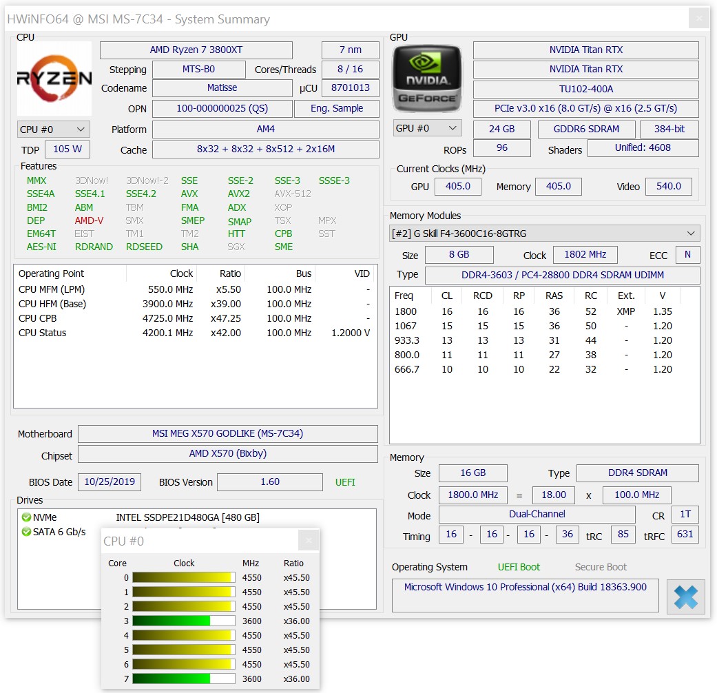Click the 24 GB GPU memory field
The height and width of the screenshot is (693, 717).
point(501,130)
